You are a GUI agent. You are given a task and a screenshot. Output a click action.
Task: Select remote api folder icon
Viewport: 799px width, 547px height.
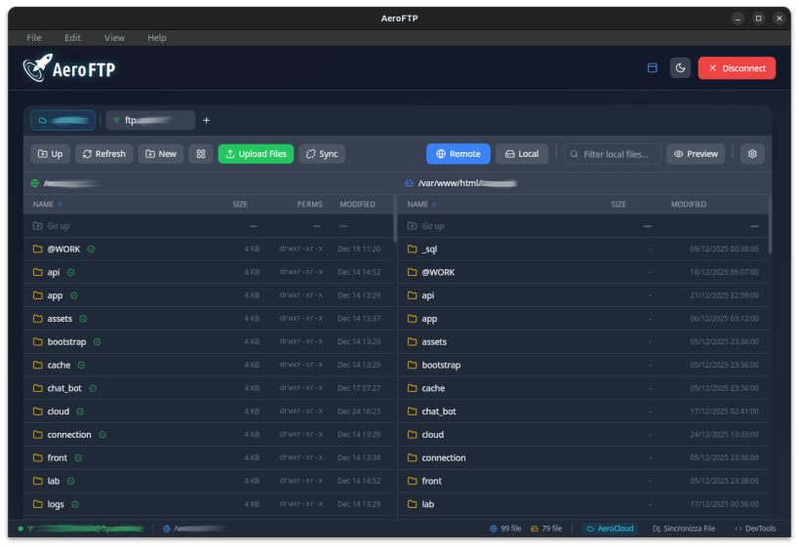point(38,272)
